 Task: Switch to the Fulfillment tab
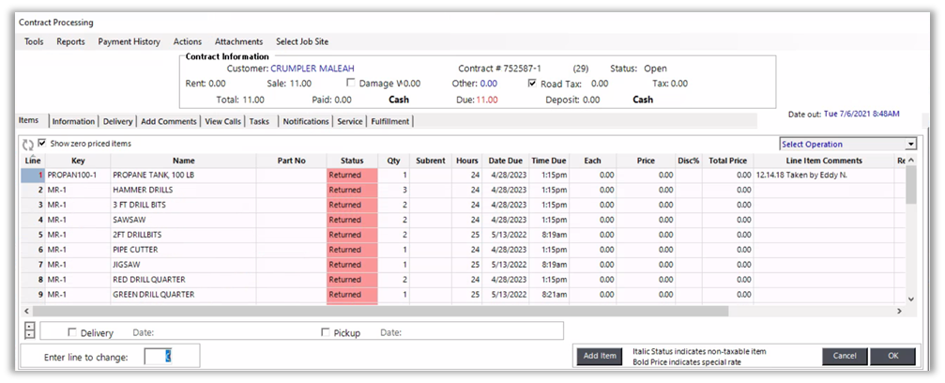390,121
